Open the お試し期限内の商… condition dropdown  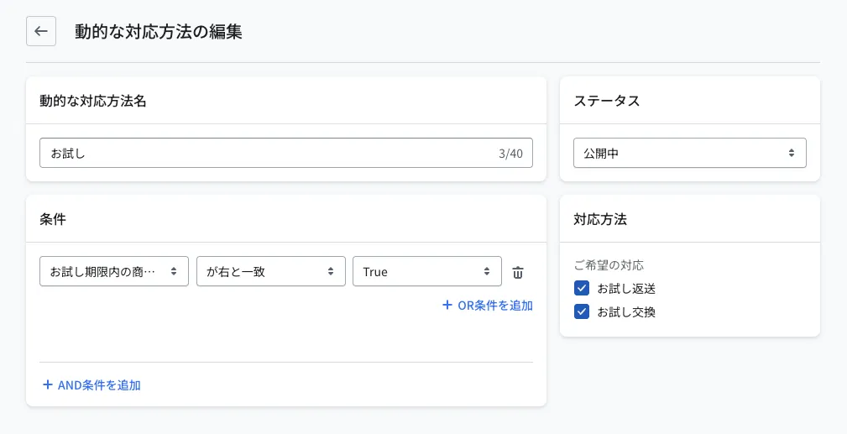[x=114, y=271]
